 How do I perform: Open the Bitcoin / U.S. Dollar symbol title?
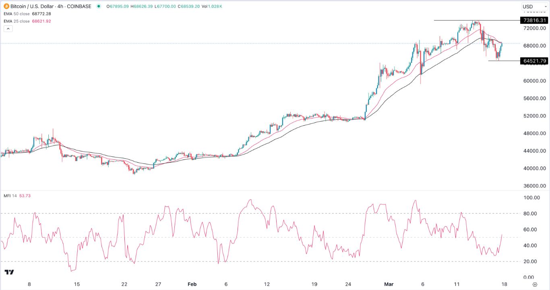pos(51,6)
